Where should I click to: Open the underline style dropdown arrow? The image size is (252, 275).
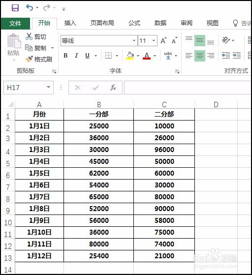pos(96,56)
